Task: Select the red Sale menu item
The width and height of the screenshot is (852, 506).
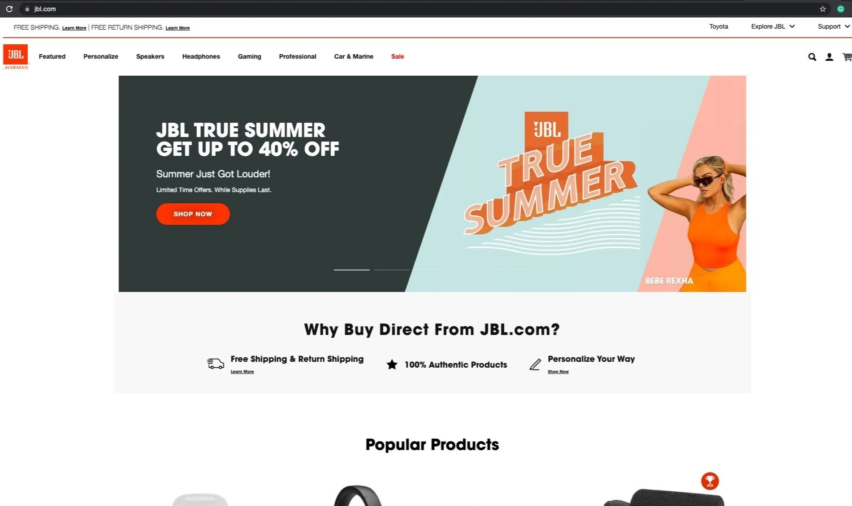Action: pos(397,56)
